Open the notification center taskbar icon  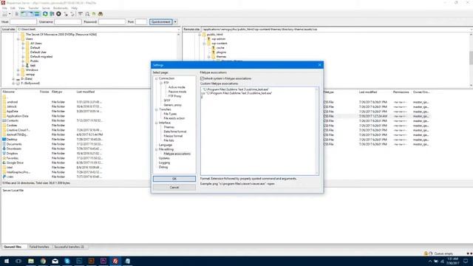[466, 261]
